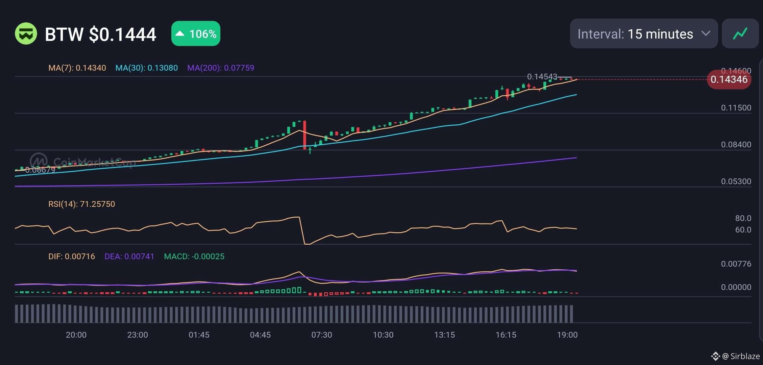The height and width of the screenshot is (365, 763).
Task: Click the RSI(14): 71.25750 label
Action: 82,204
